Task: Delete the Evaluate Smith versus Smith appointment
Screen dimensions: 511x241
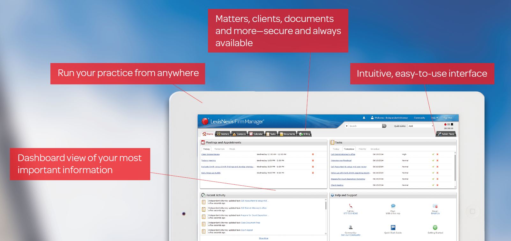Action: pos(313,167)
